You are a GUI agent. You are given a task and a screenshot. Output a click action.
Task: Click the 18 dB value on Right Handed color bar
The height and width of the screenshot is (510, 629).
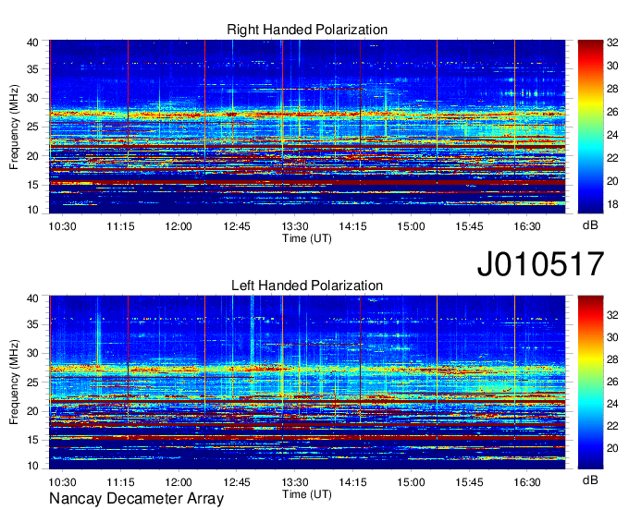612,205
